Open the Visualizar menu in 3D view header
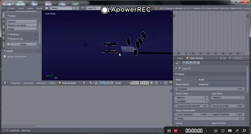The width and height of the screenshot is (251, 134). click(16, 83)
